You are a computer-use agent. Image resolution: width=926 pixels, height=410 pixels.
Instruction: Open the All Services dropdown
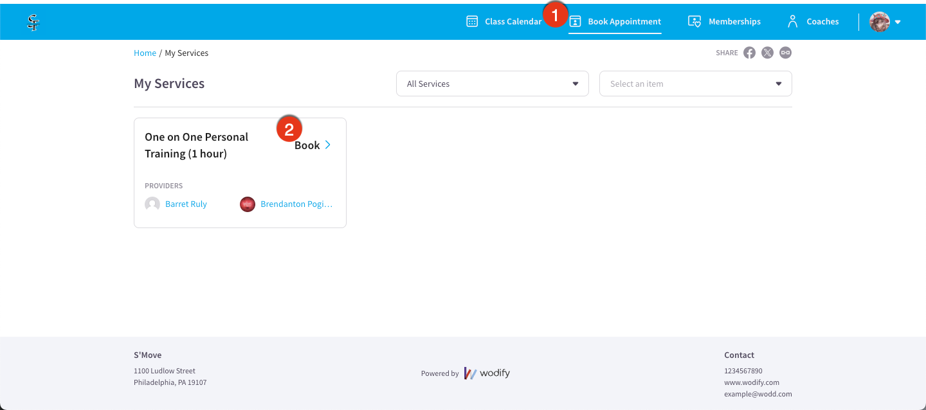tap(493, 84)
